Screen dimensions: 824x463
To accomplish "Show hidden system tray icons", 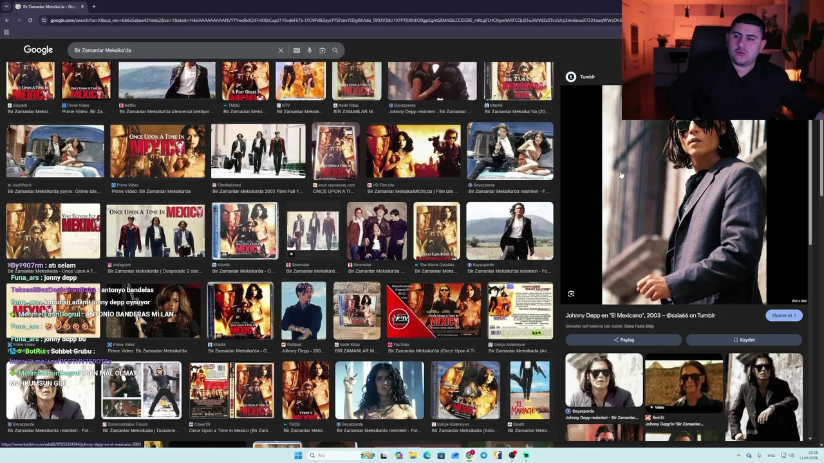I will [738, 455].
